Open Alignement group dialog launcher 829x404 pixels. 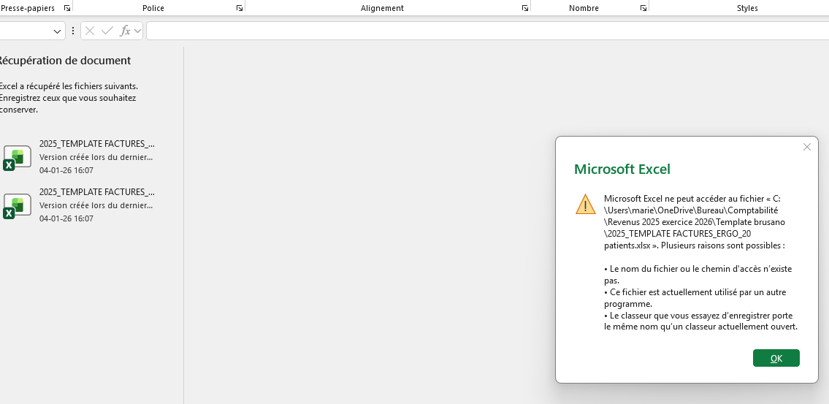525,8
